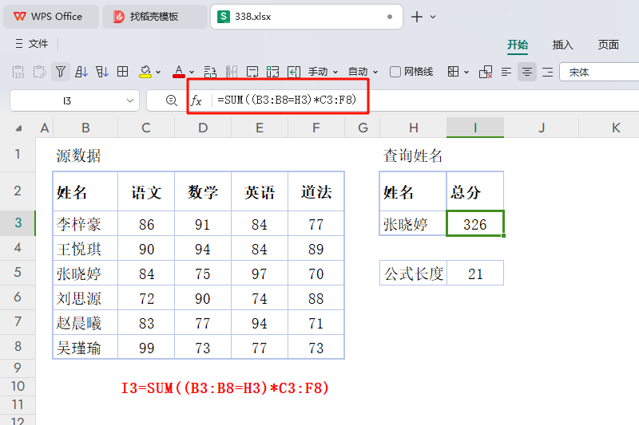639x425 pixels.
Task: Click the 源数据 title cell
Action: [78, 155]
